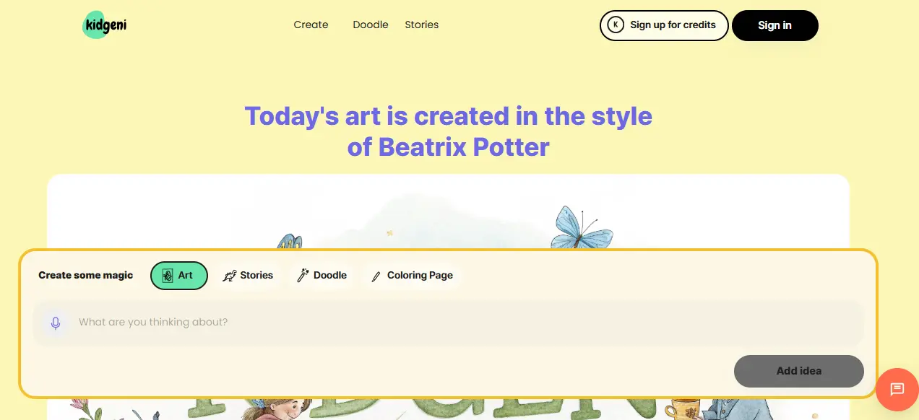
Task: Click the Coloring Page pencil icon
Action: point(376,276)
